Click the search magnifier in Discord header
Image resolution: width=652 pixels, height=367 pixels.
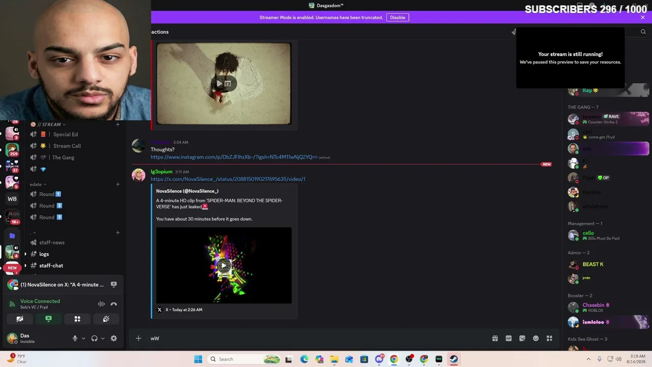tap(643, 32)
